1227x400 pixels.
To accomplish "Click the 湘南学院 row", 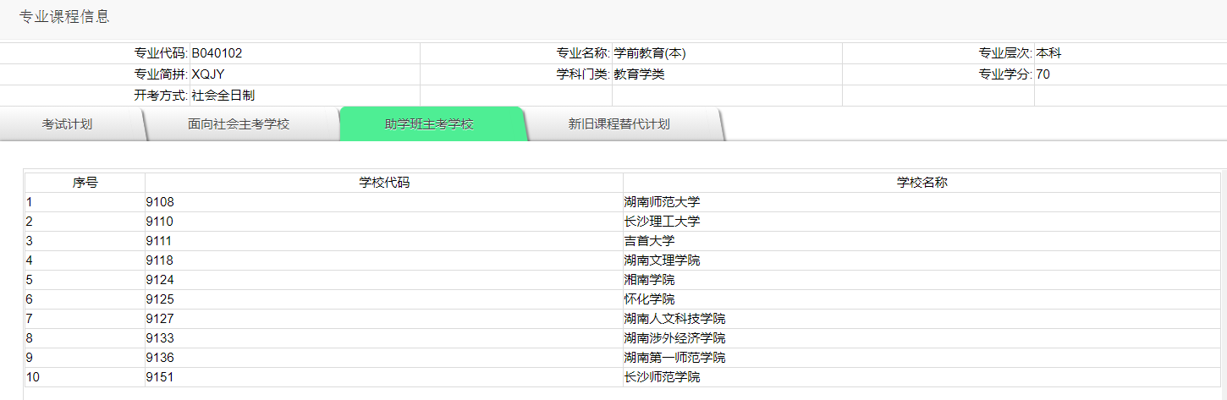I will [650, 280].
